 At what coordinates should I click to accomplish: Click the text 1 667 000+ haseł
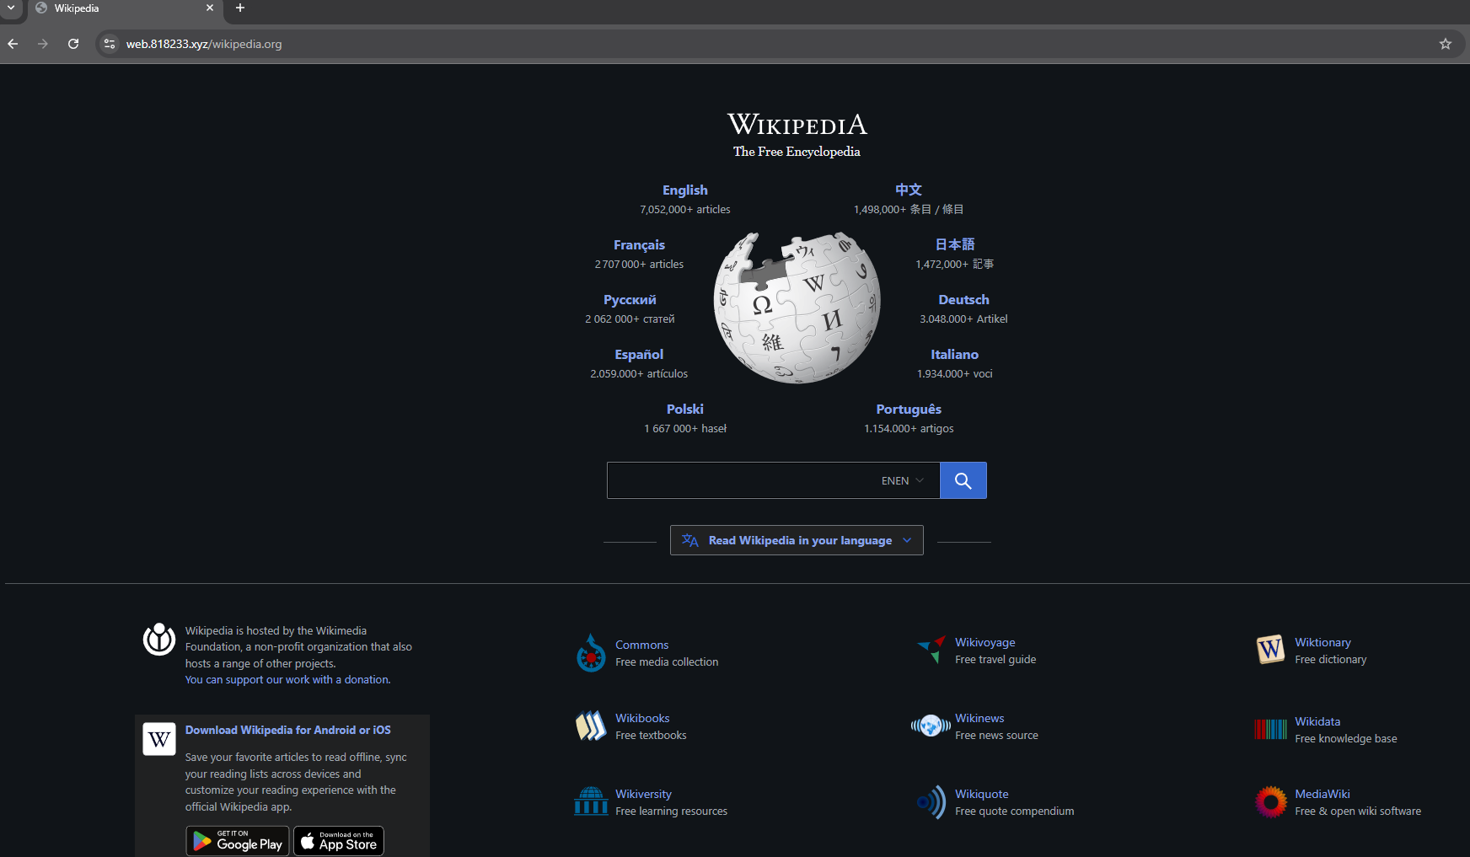(x=685, y=429)
